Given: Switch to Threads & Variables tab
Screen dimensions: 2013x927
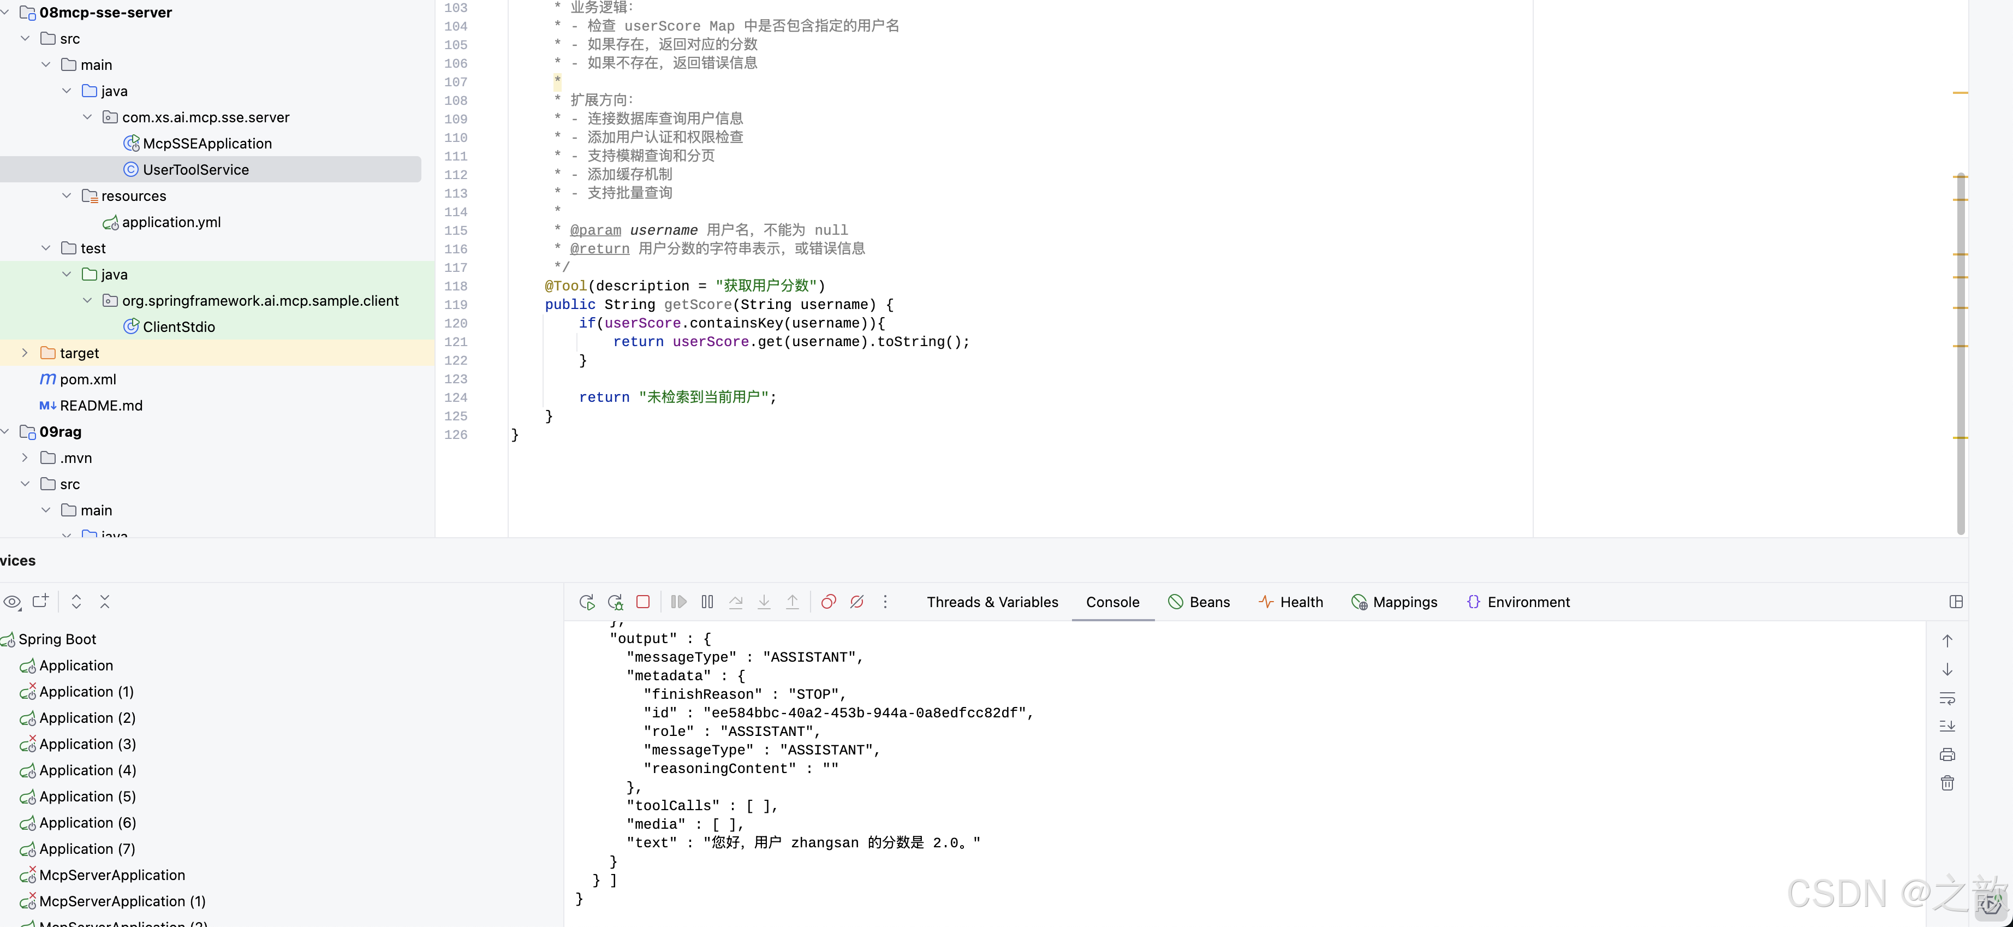Looking at the screenshot, I should point(992,602).
